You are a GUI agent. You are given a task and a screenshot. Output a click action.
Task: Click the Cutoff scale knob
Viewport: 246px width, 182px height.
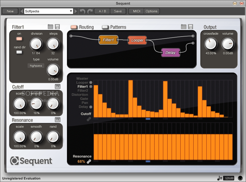point(20,104)
